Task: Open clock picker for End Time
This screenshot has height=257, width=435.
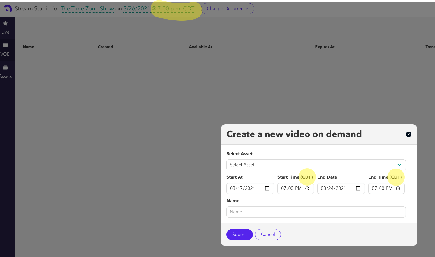Action: coord(398,188)
